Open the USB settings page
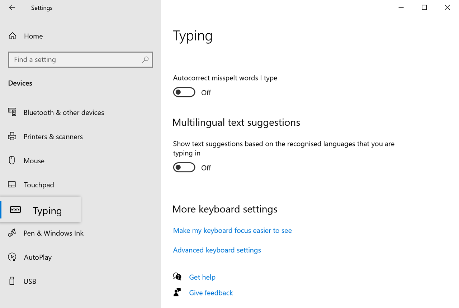Viewport: 459px width, 308px height. [30, 281]
